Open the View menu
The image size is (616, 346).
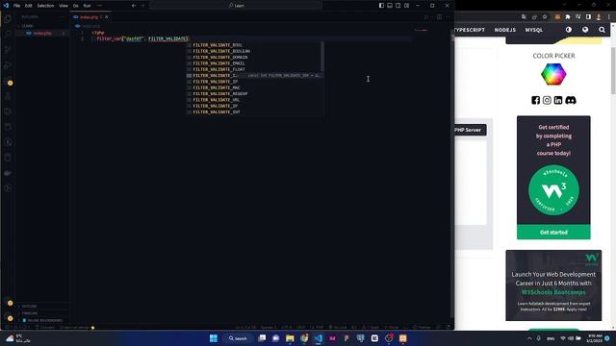pyautogui.click(x=64, y=6)
